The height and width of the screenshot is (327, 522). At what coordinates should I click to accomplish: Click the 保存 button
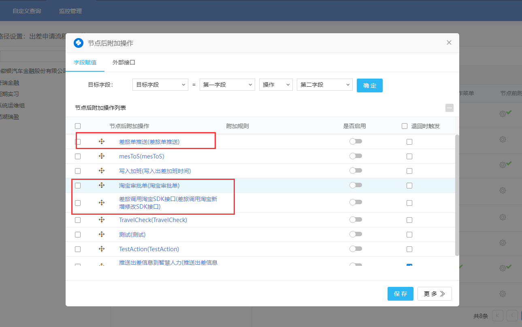401,294
